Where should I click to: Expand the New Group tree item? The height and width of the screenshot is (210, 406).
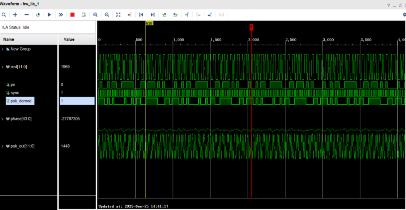[3, 49]
